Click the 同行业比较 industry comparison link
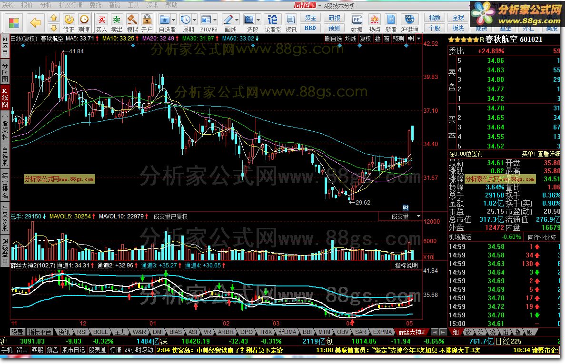Image resolution: width=566 pixels, height=364 pixels. point(542,237)
